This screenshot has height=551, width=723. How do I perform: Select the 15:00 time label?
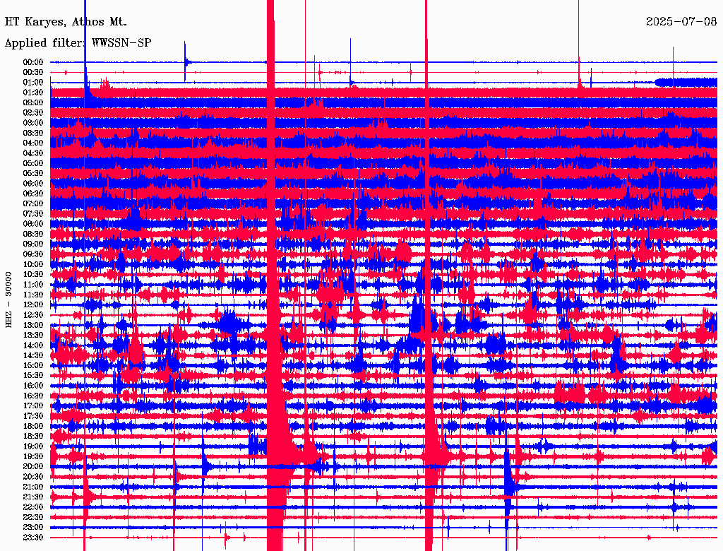(x=33, y=365)
